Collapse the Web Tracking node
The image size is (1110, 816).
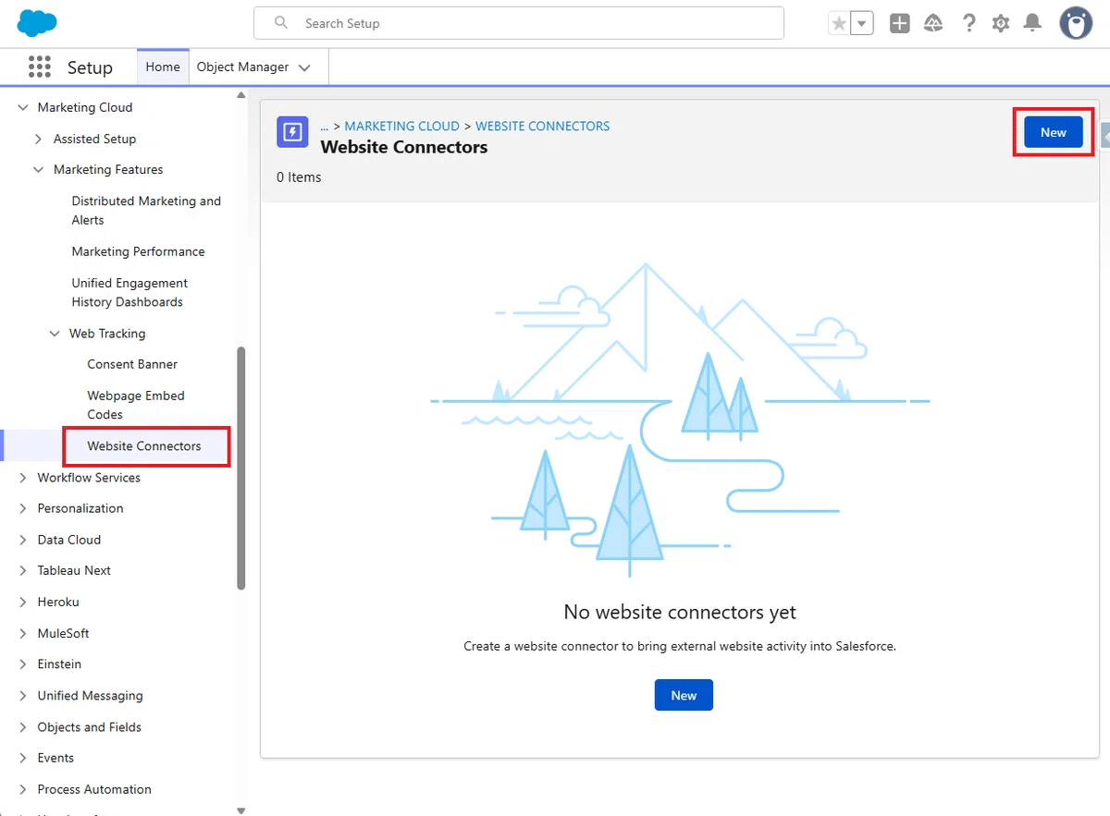coord(55,334)
